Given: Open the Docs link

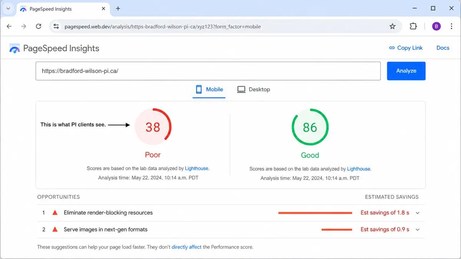Looking at the screenshot, I should [443, 48].
